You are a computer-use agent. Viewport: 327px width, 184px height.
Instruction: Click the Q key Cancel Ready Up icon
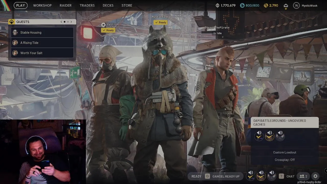pos(207,176)
